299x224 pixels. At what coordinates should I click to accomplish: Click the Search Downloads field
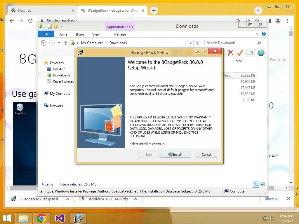click(x=234, y=43)
